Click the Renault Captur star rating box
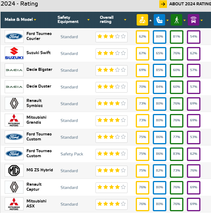Screen dimensions: 211x213 point(111,187)
